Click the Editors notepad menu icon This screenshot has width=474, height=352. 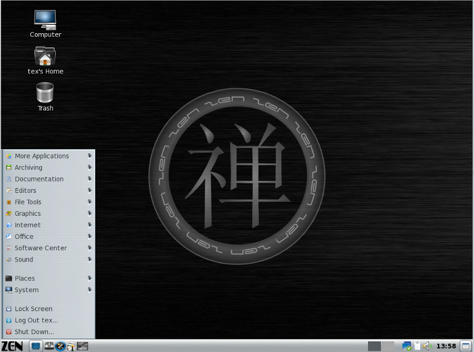point(9,190)
